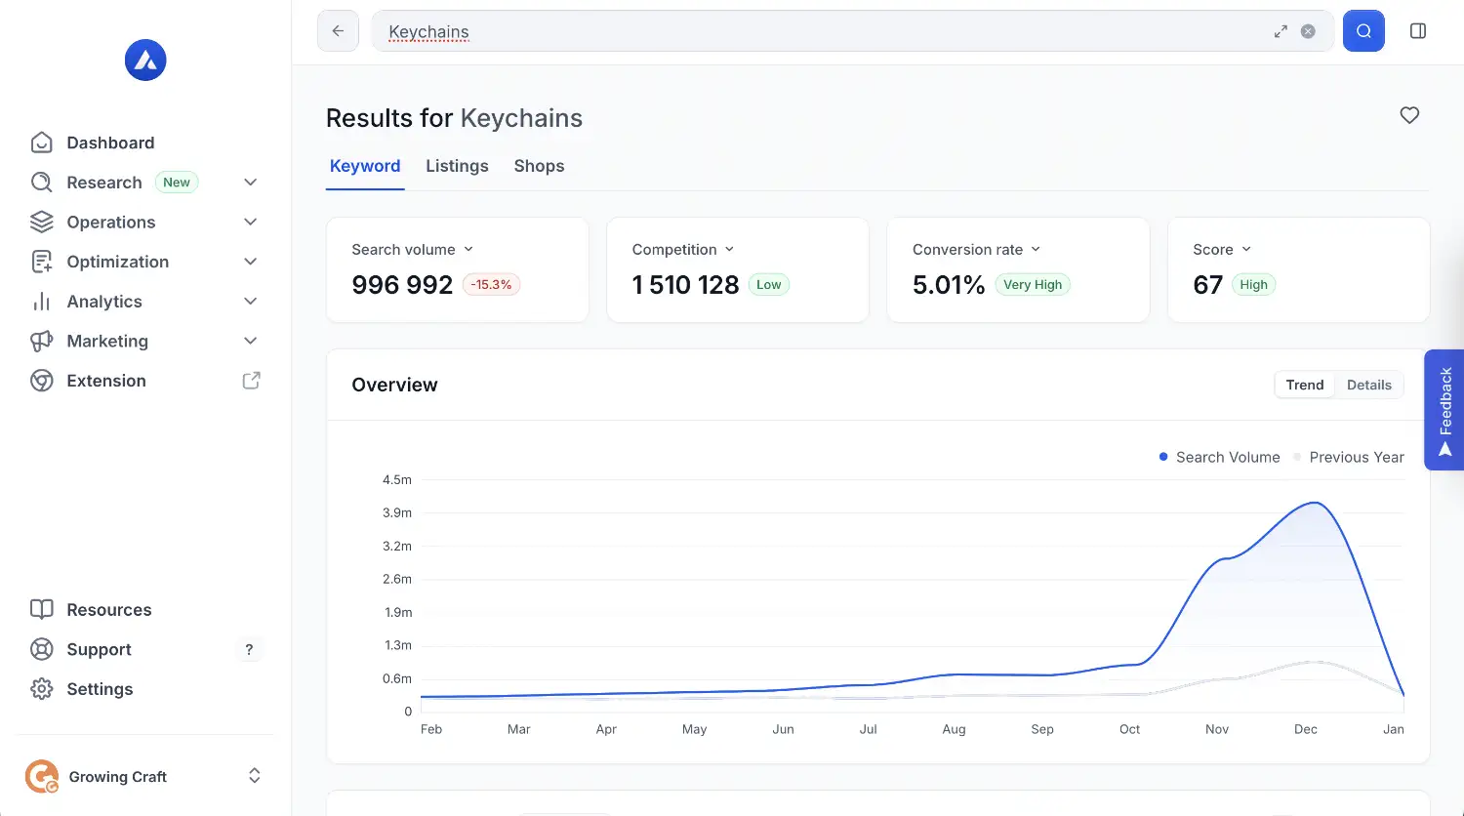Open the Dashboard home icon
Screen dimensions: 1464x816
(41, 143)
